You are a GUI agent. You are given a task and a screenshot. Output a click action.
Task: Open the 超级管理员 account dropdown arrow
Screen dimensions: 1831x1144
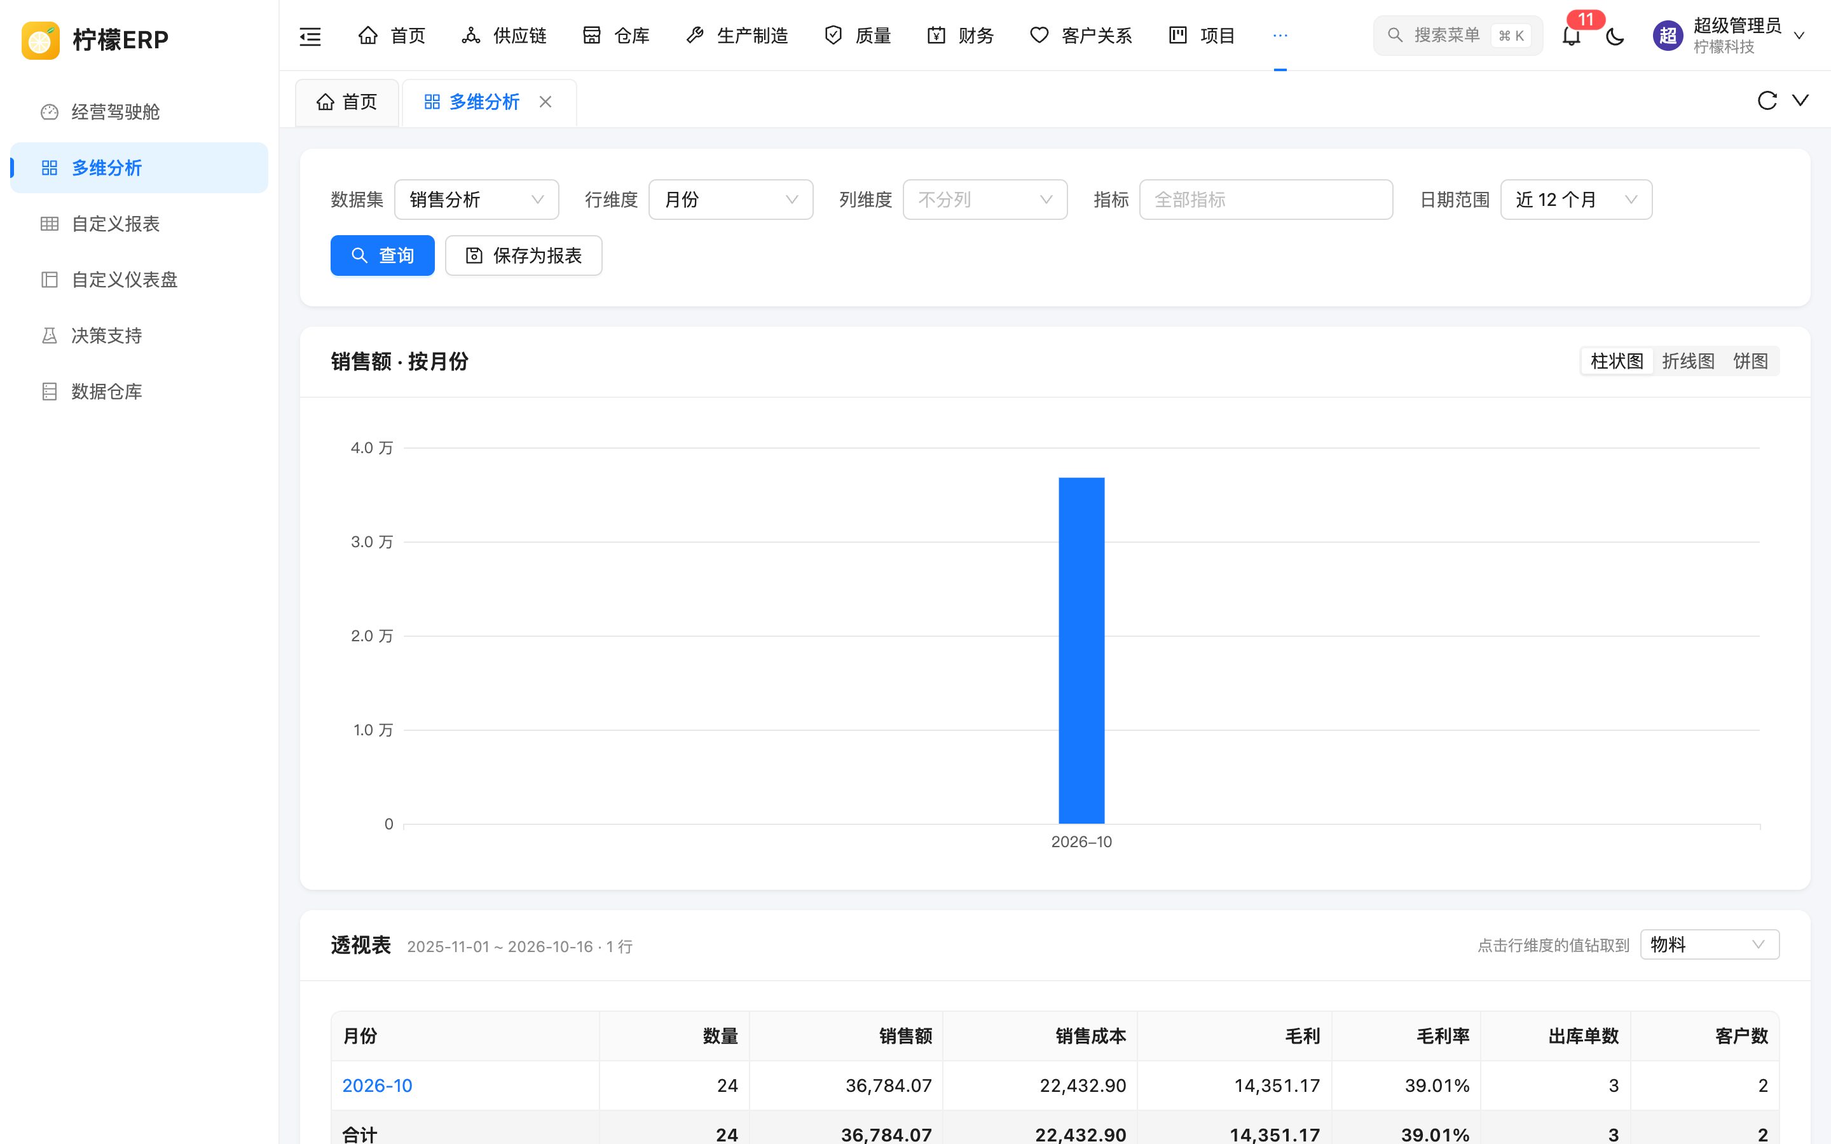pos(1800,36)
